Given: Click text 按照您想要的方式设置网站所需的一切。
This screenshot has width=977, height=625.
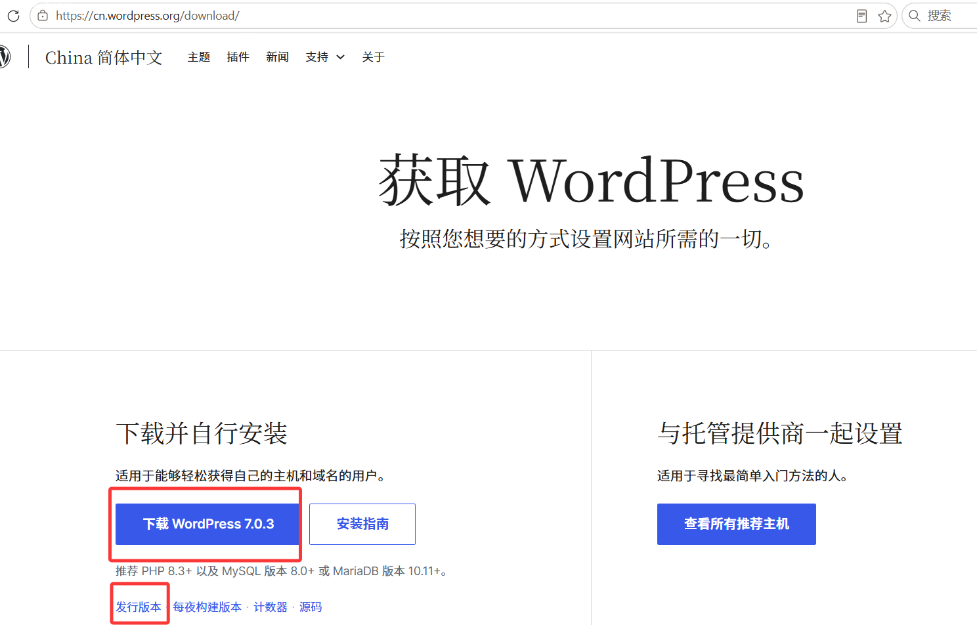Looking at the screenshot, I should pos(586,239).
